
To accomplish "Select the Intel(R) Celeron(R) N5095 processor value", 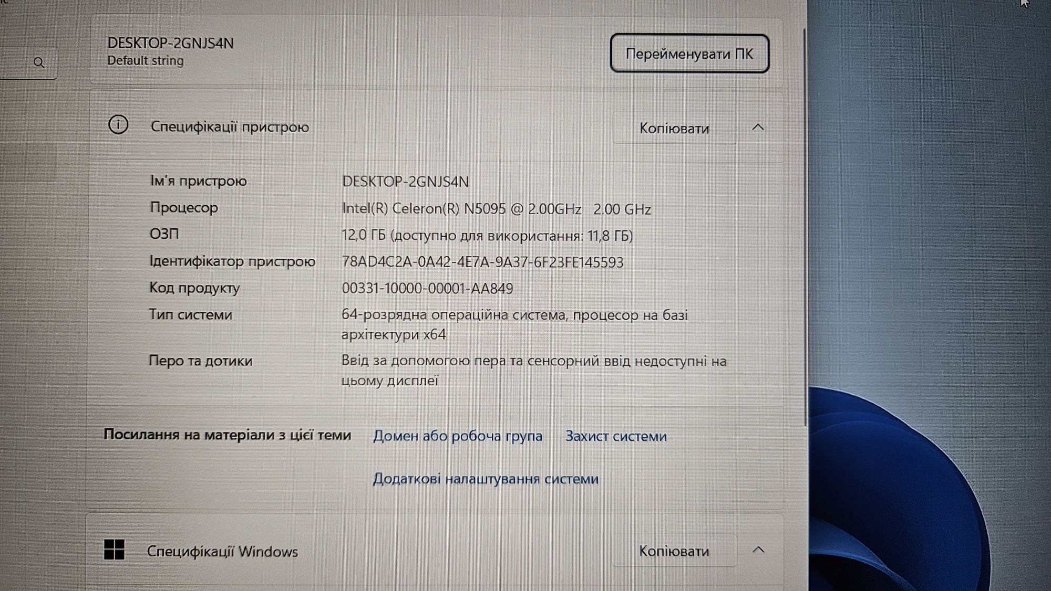I will (x=497, y=209).
